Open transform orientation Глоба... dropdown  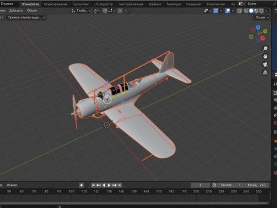(81, 11)
